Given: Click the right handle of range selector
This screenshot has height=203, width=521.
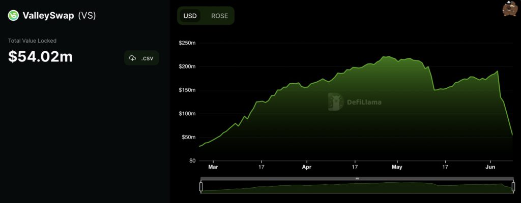Looking at the screenshot, I should point(512,187).
